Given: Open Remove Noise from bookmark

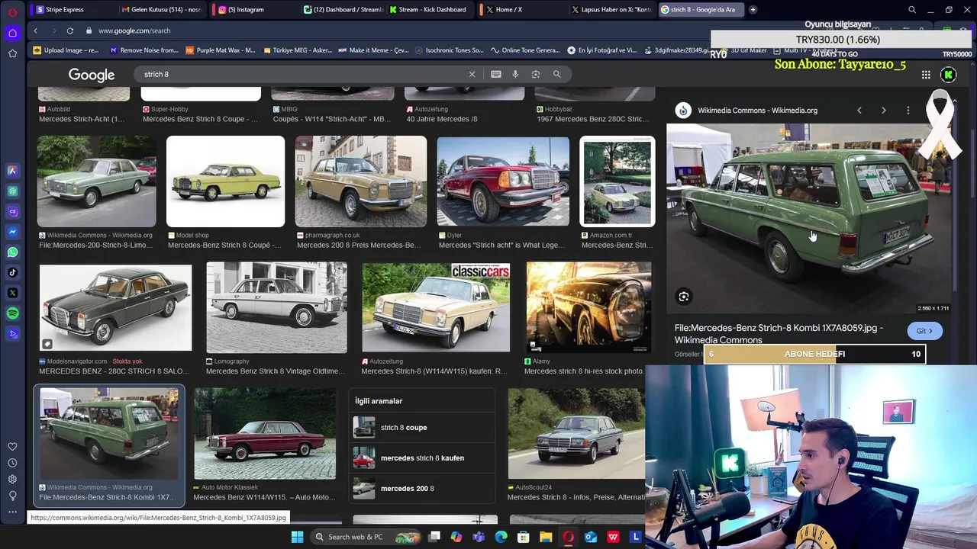Looking at the screenshot, I should click(x=144, y=50).
